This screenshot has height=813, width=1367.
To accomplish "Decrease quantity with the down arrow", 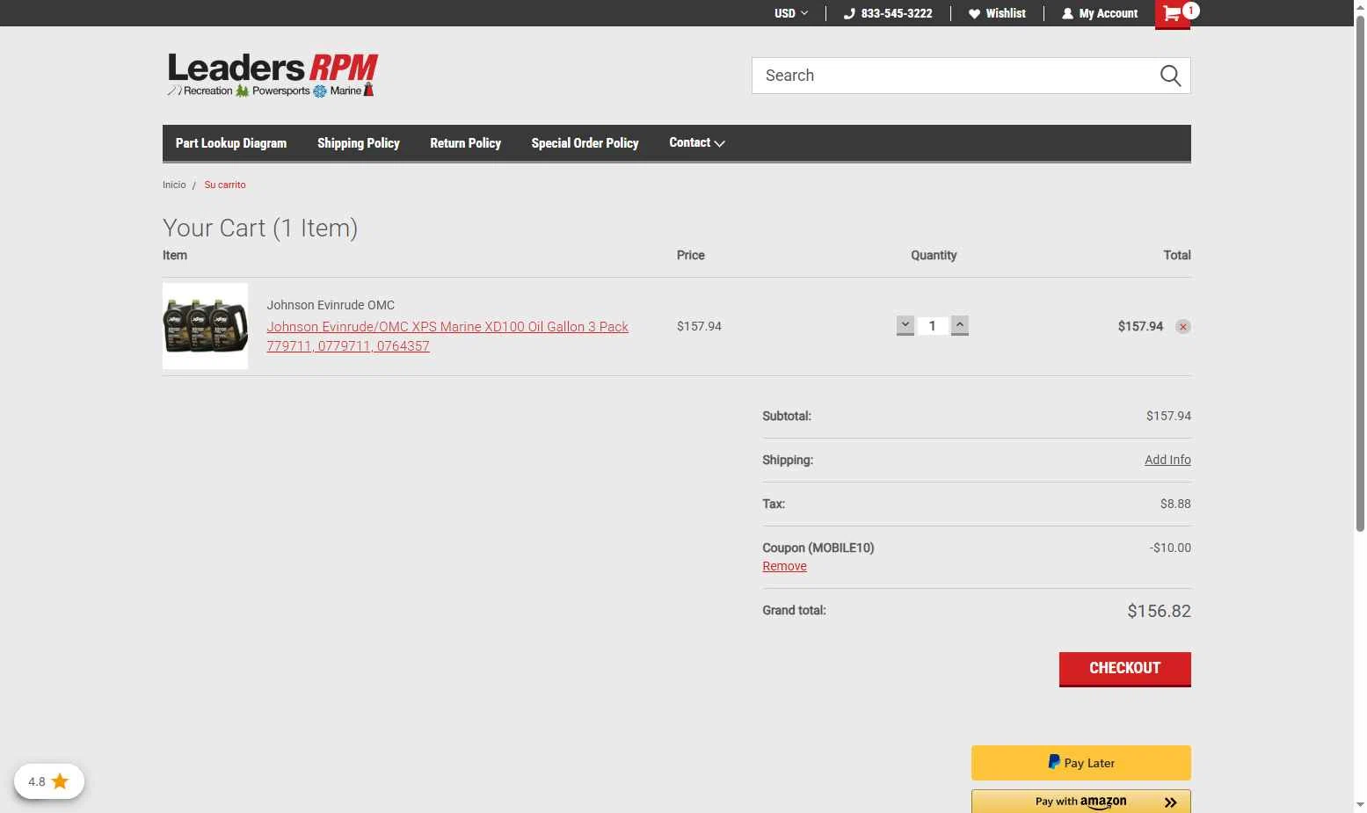I will [x=905, y=325].
